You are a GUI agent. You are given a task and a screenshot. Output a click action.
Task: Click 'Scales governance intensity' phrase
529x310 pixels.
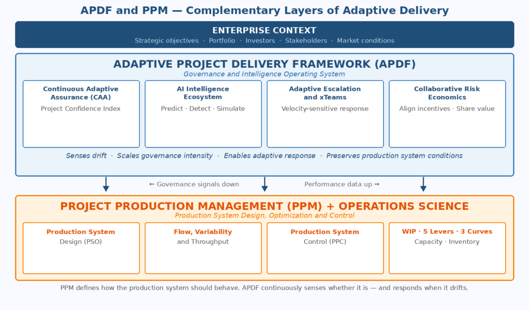[165, 156]
